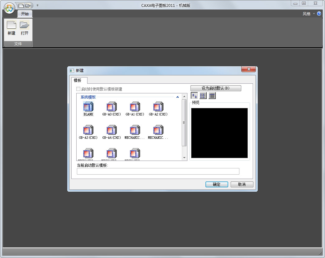Switch to list view mode
Viewport: 325px width, 258px height.
203,96
